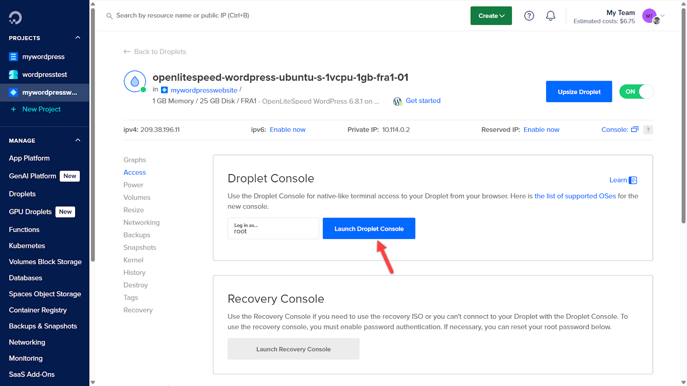Toggle the droplet ON power switch
The height and width of the screenshot is (386, 687).
click(x=636, y=91)
